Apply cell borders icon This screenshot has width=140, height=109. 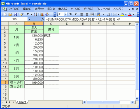115,14
